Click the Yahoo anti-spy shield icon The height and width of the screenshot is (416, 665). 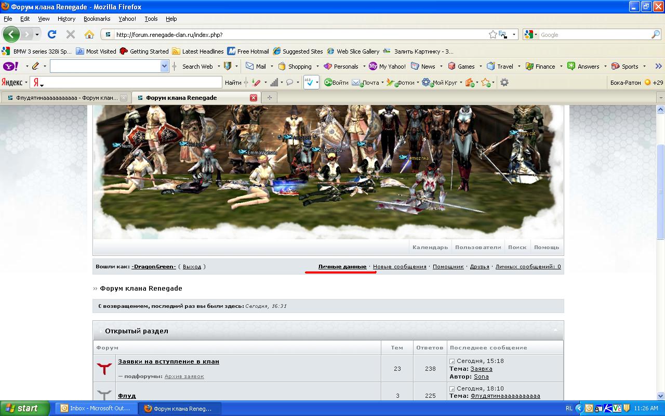227,66
